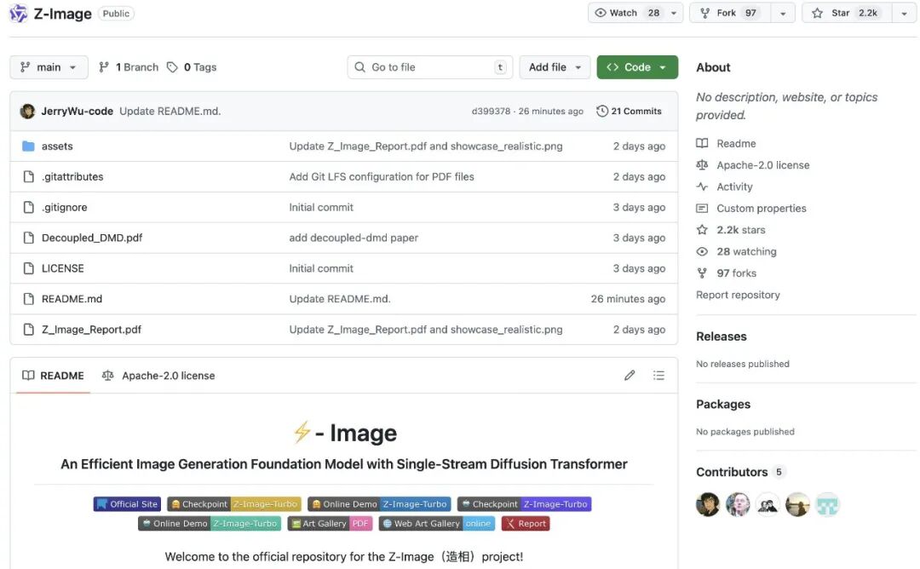
Task: Click the fourth contributor avatar
Action: [797, 504]
